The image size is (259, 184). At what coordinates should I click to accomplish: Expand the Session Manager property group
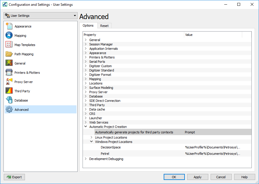pyautogui.click(x=85, y=44)
